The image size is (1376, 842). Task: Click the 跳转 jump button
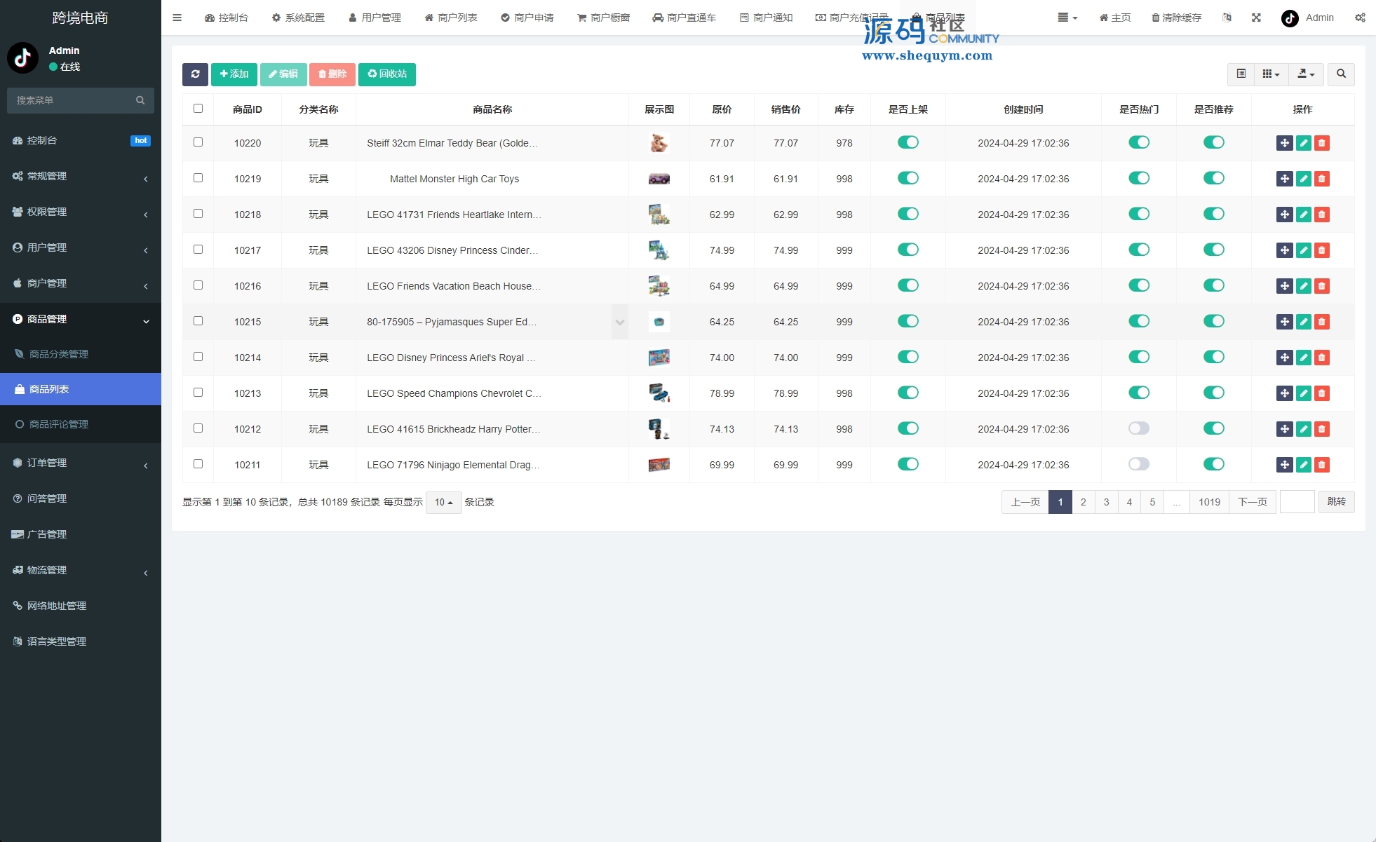tap(1337, 502)
